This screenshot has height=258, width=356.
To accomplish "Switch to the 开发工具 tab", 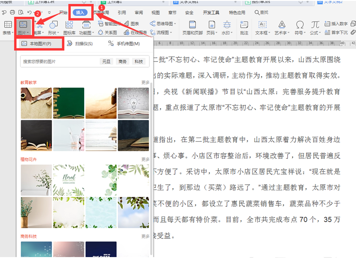I will tap(211, 13).
